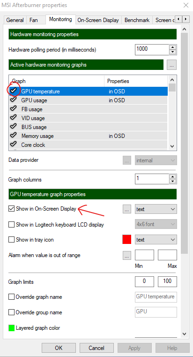Open the active monitoring graphs options button
This screenshot has height=357, width=193.
point(171,65)
